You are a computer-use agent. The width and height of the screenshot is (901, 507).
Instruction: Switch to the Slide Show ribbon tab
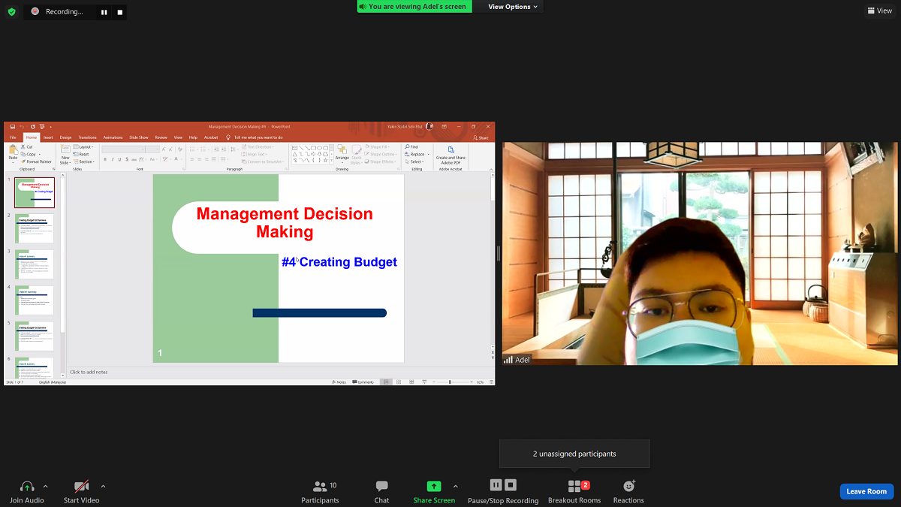pos(139,137)
